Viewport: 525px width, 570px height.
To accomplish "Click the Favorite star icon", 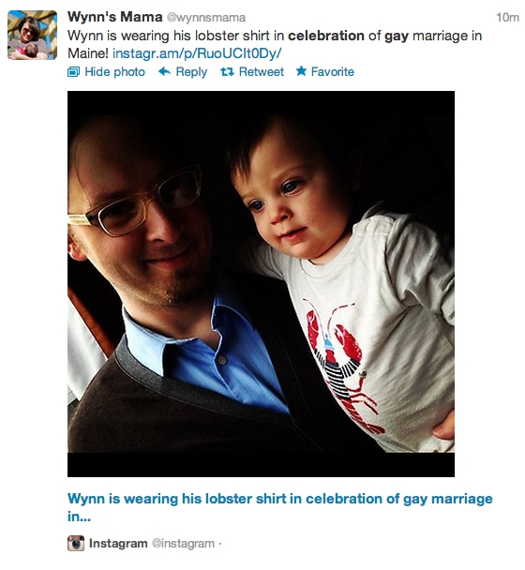I will click(301, 71).
